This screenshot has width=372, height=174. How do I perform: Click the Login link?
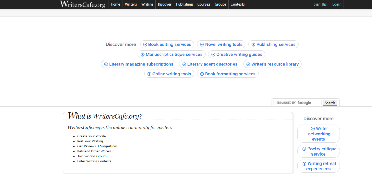[337, 4]
